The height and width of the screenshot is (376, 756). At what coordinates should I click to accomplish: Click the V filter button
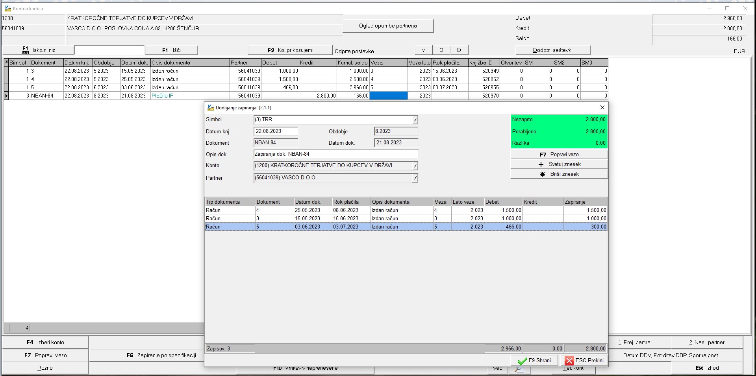click(x=423, y=50)
